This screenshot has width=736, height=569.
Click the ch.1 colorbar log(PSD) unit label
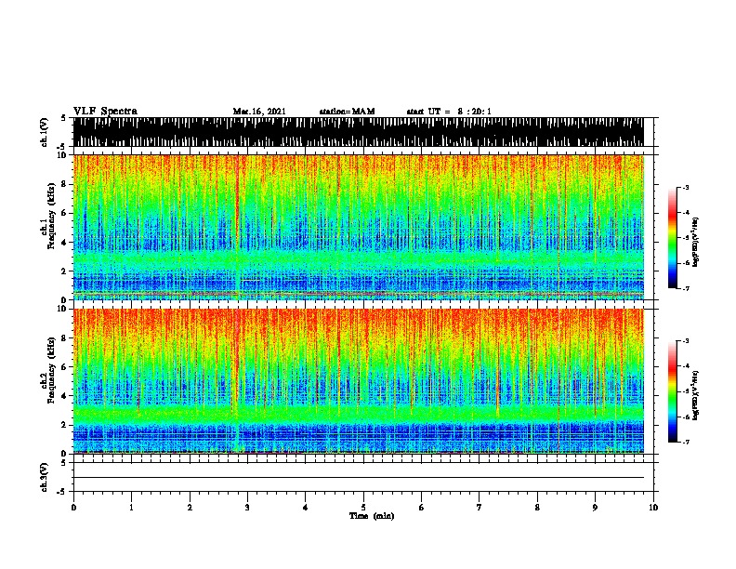[x=696, y=243]
